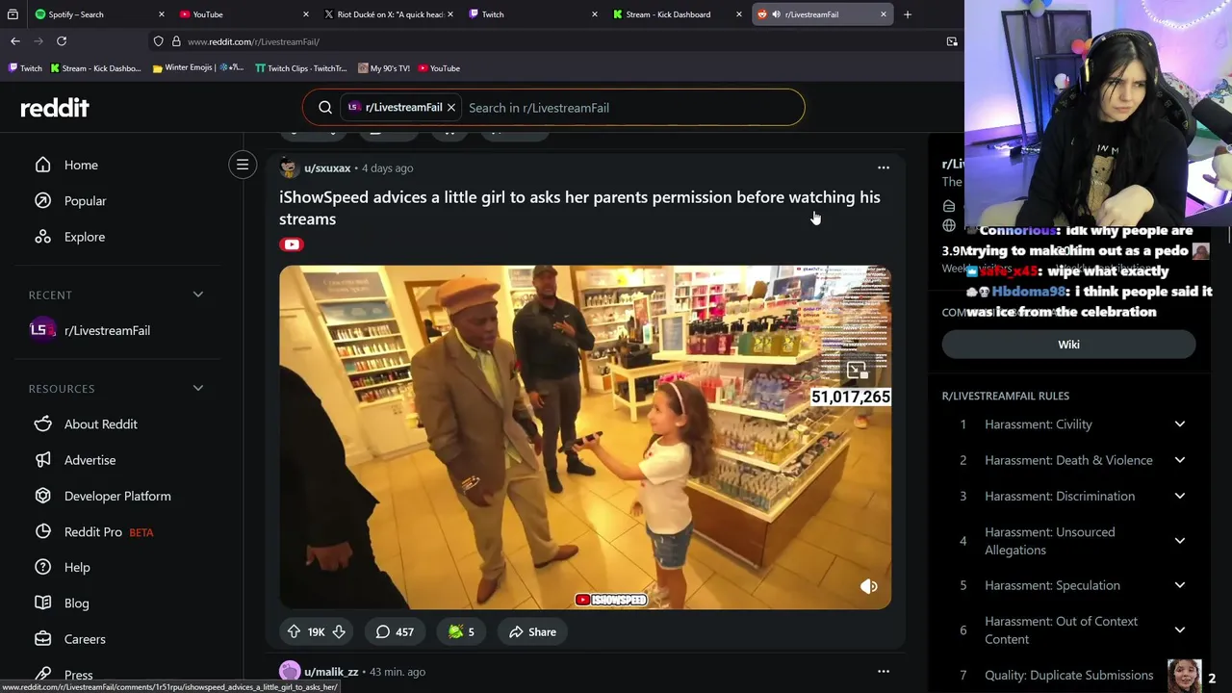Open the 457 comments on the post
The image size is (1232, 693).
point(395,632)
